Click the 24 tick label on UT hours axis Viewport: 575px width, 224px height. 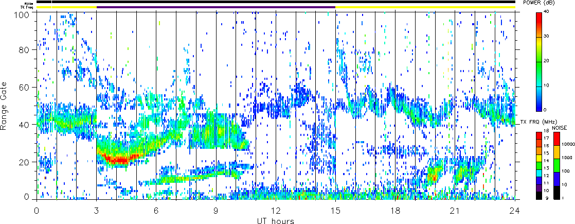pyautogui.click(x=515, y=210)
